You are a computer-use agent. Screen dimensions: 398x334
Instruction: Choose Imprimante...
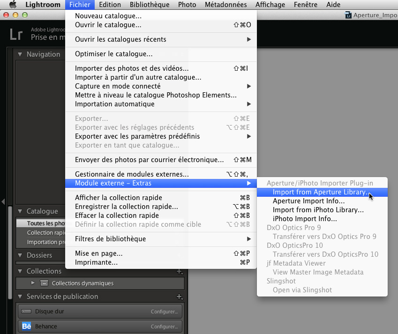[x=161, y=262]
